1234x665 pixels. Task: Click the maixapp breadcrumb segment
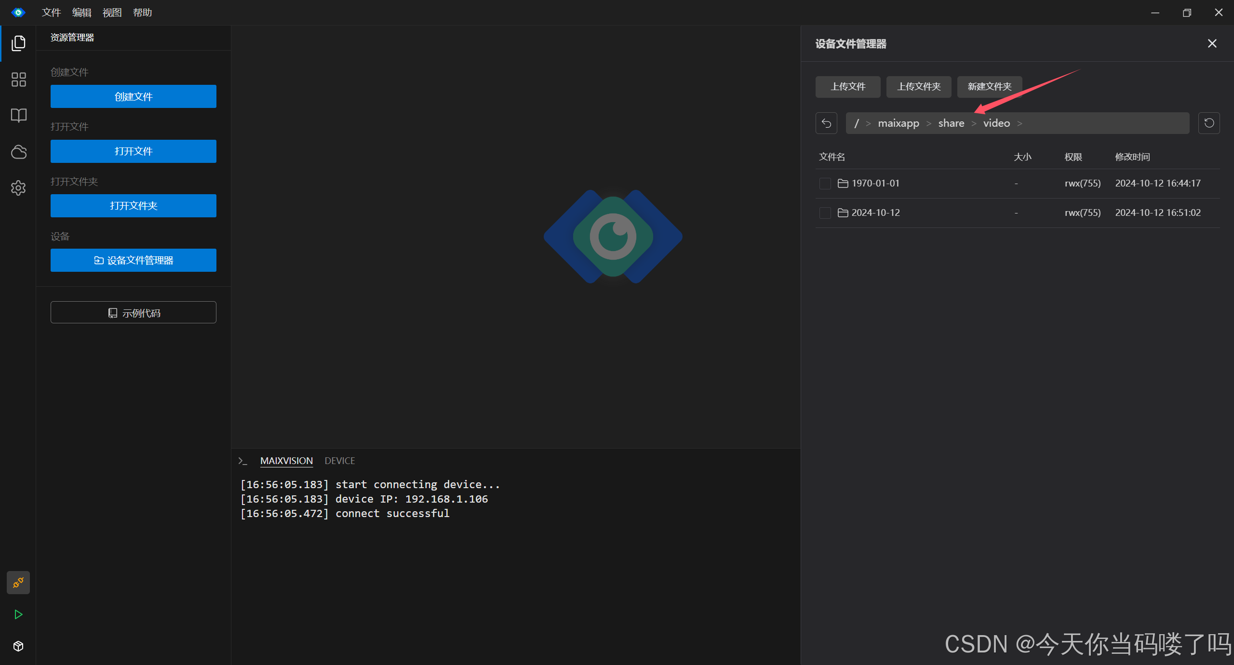pyautogui.click(x=899, y=123)
